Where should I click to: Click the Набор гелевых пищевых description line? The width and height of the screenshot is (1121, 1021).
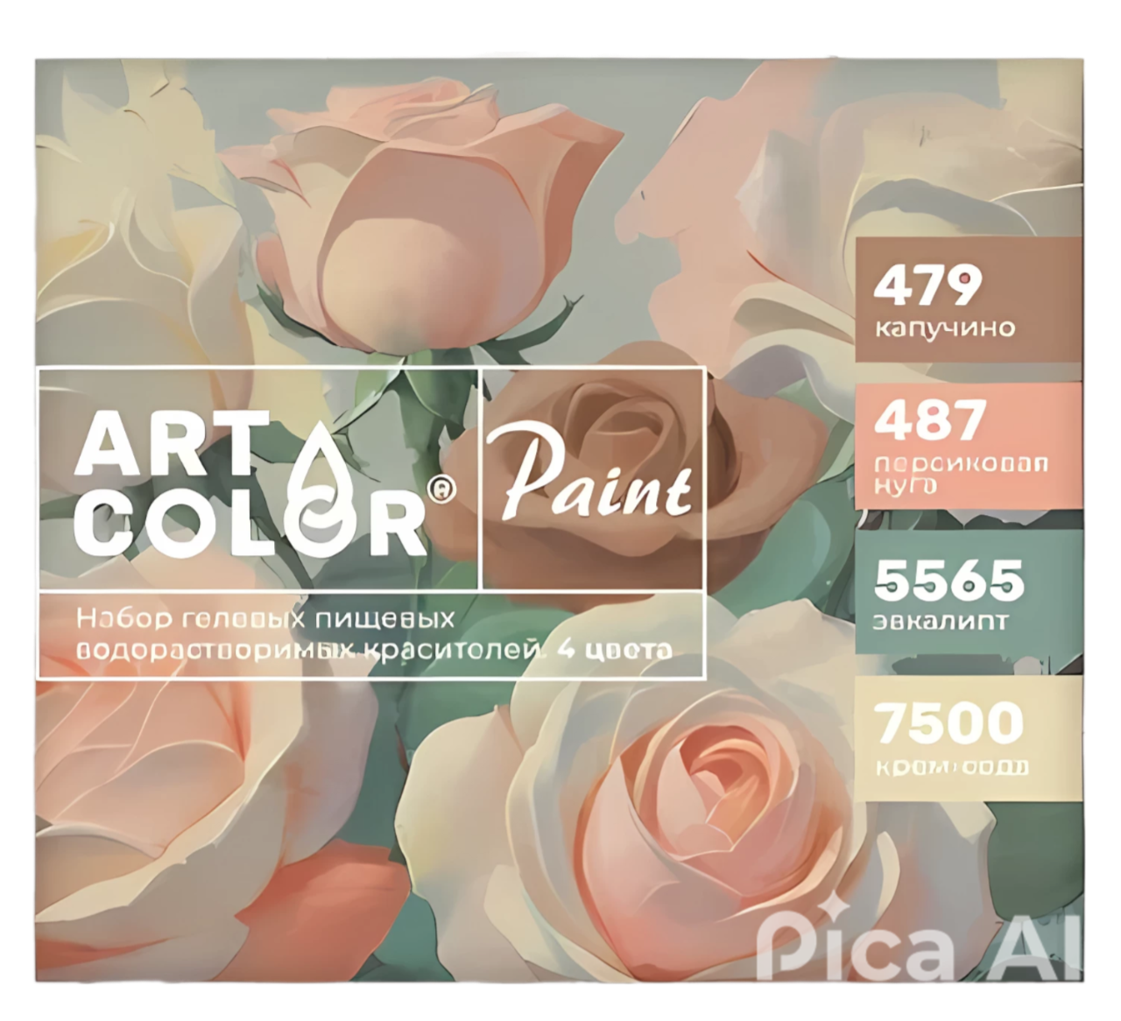(266, 618)
